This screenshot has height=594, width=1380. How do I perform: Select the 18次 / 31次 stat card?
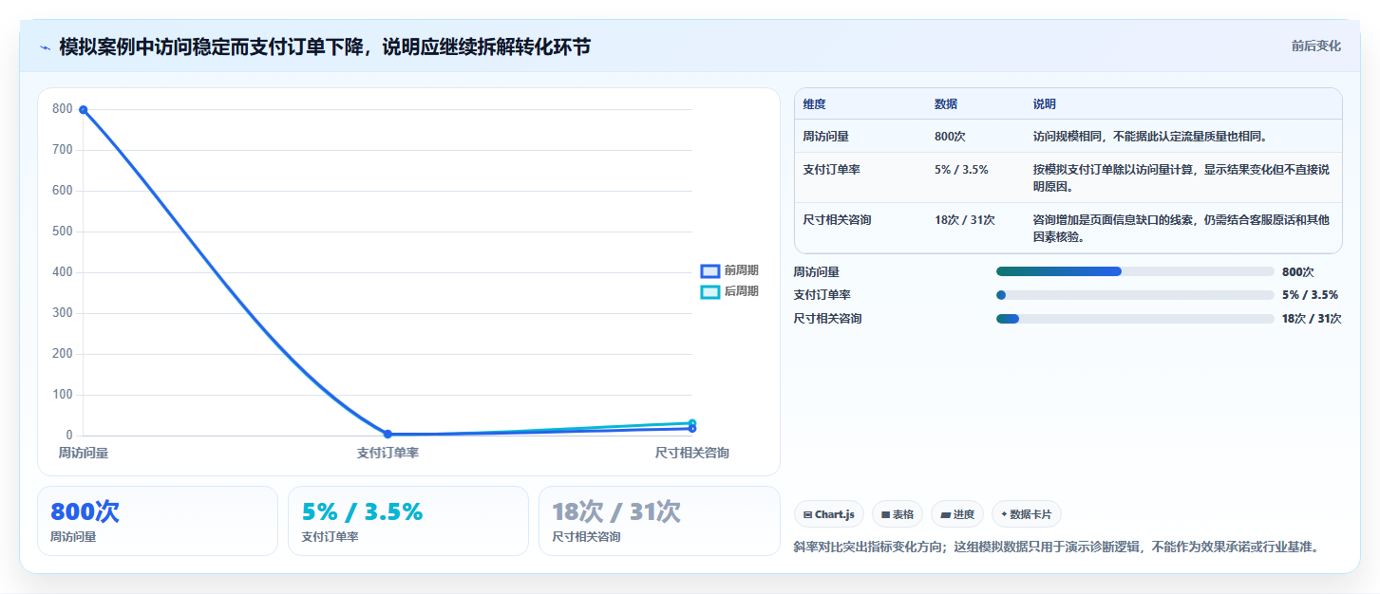659,521
